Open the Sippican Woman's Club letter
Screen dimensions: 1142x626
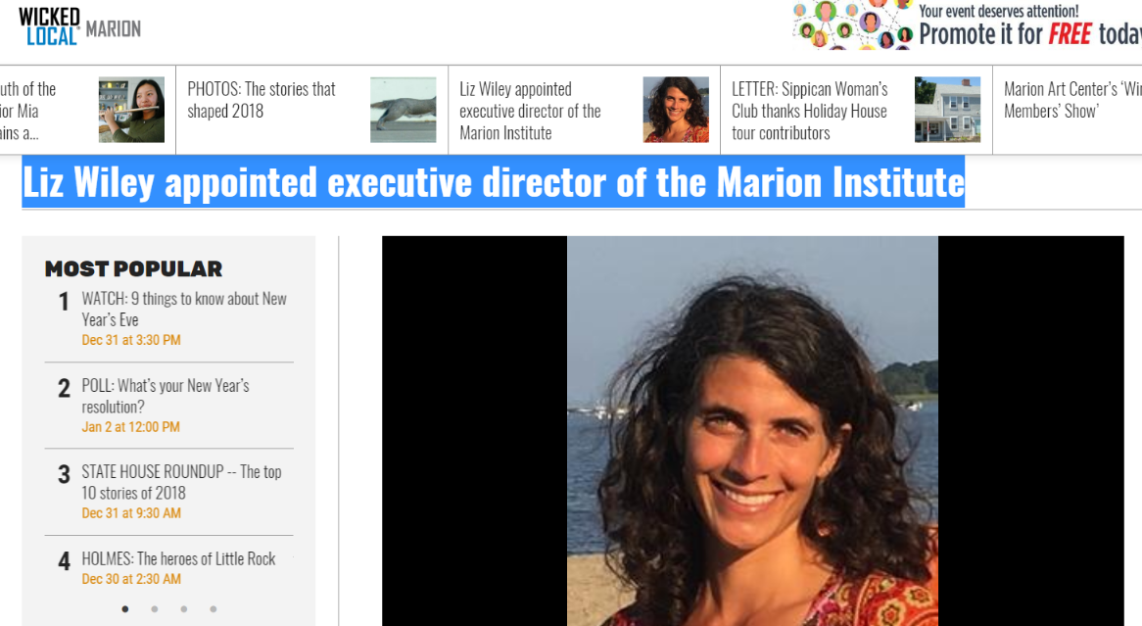coord(810,111)
